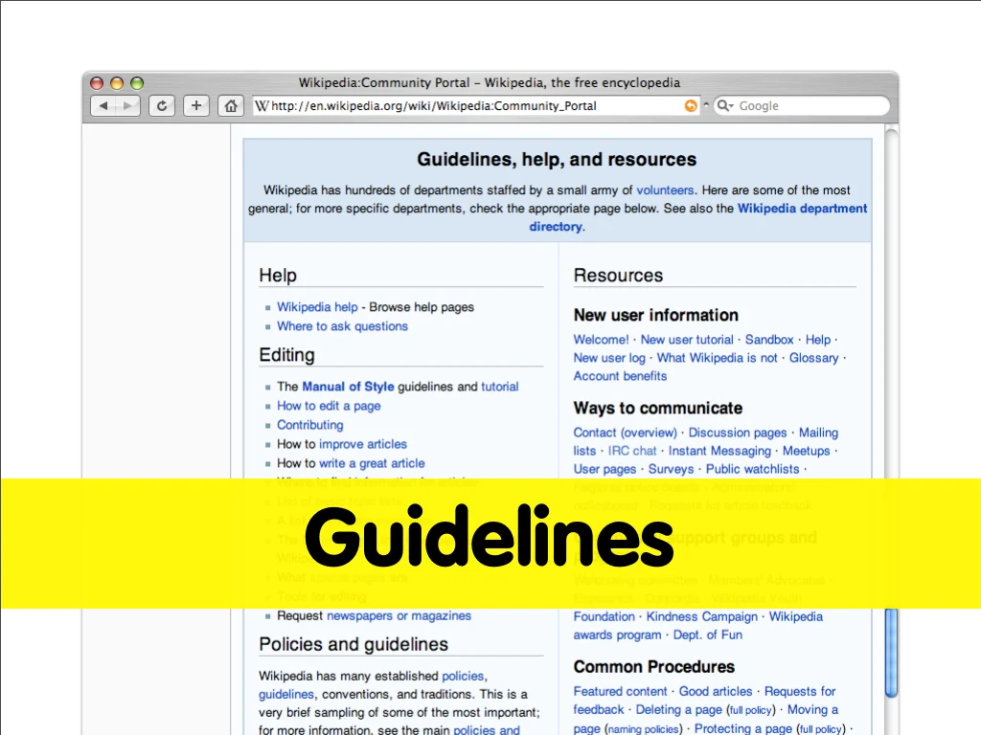Screen dimensions: 981x735
Task: Open the tutorial link under Editing
Action: click(x=499, y=387)
